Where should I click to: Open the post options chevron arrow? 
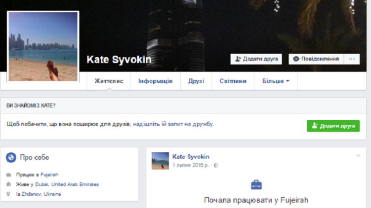[x=358, y=156]
